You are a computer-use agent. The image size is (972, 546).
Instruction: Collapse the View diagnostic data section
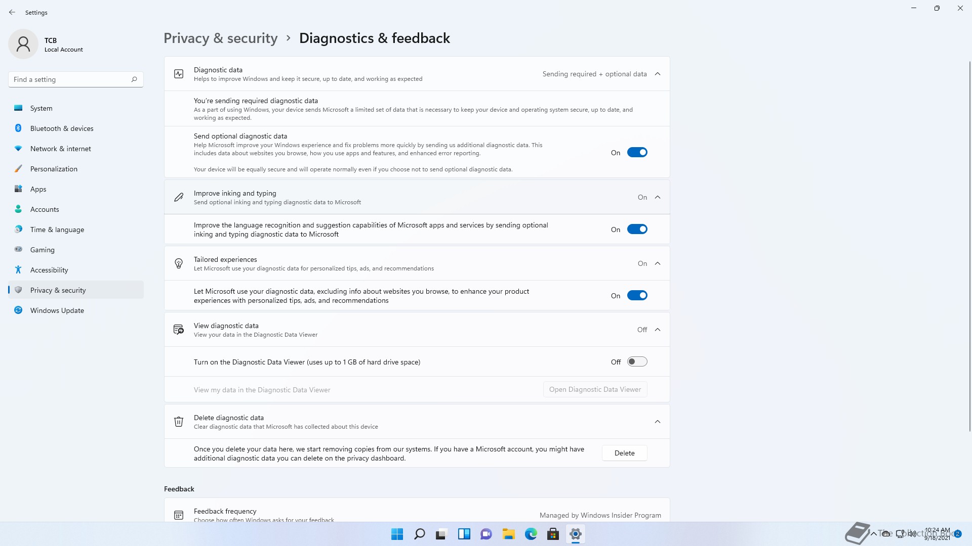(658, 330)
